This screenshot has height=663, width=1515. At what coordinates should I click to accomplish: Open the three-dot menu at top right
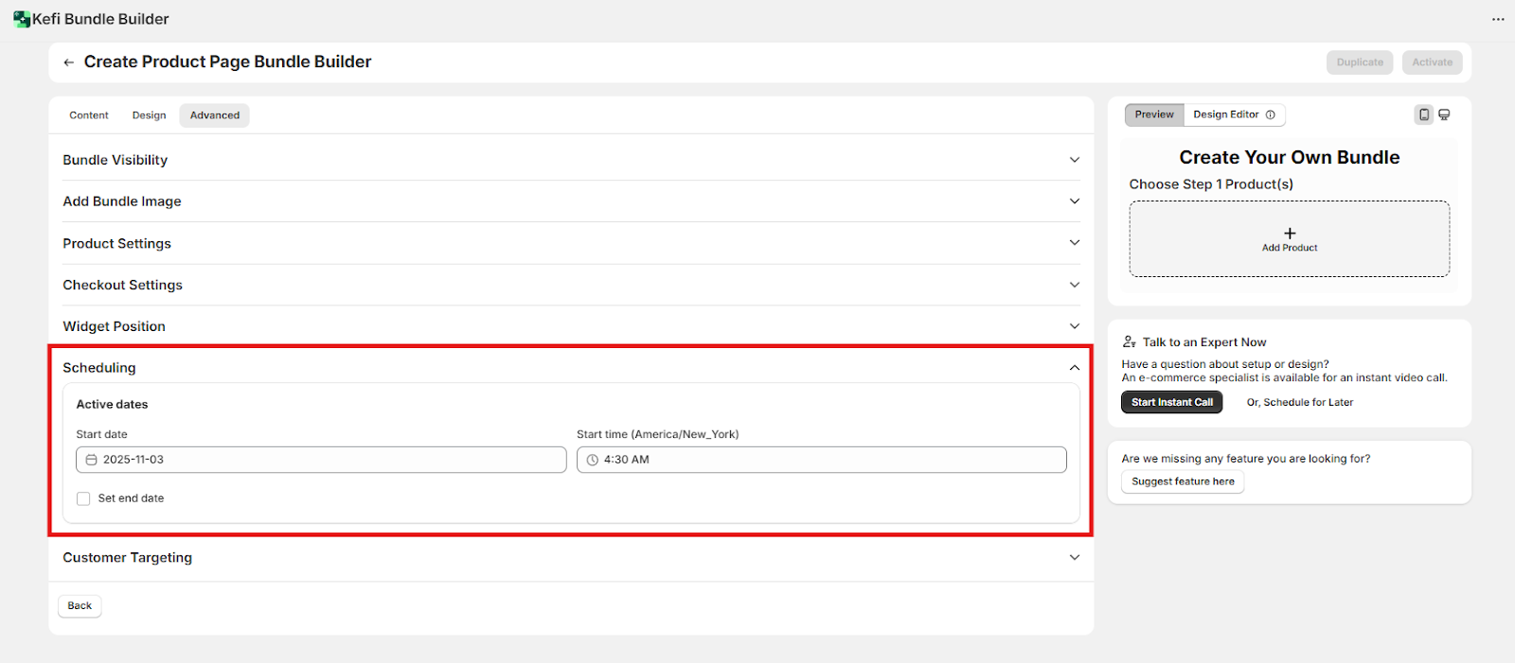[1498, 19]
